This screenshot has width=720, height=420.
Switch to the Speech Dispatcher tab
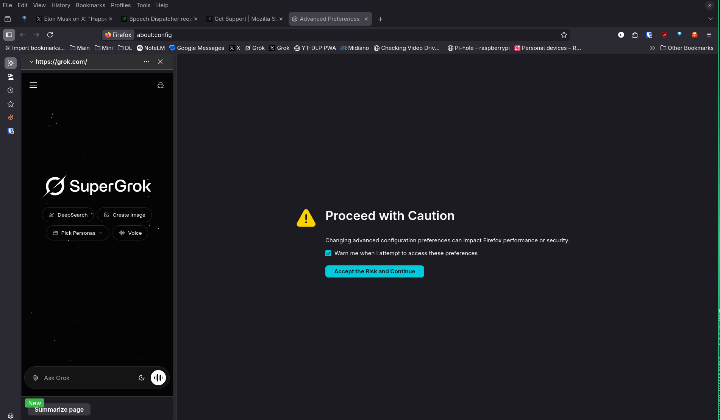[x=160, y=19]
